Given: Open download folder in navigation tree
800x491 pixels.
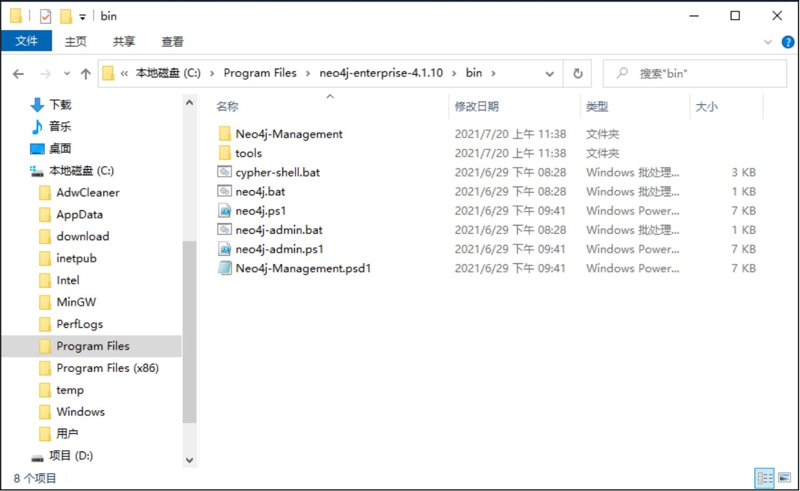Looking at the screenshot, I should [83, 236].
